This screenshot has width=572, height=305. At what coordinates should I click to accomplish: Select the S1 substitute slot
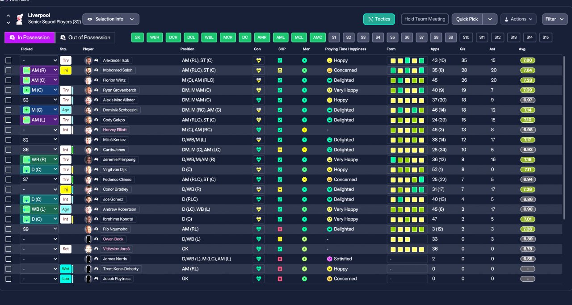coord(334,38)
